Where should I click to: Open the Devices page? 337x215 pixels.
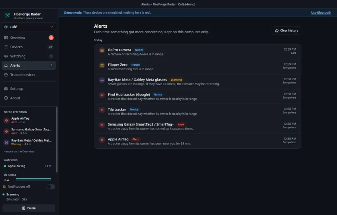[29, 47]
